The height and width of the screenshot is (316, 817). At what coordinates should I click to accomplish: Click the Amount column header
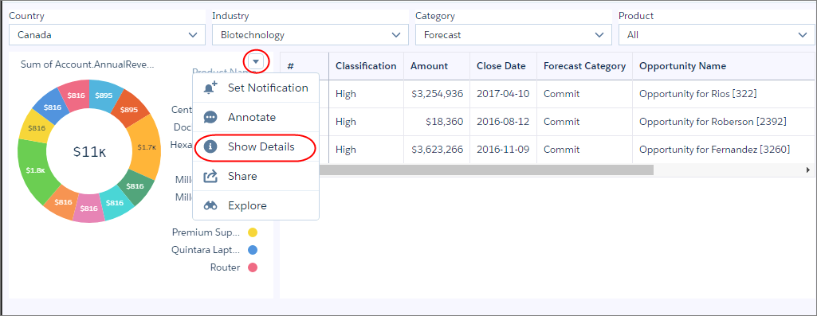point(437,66)
